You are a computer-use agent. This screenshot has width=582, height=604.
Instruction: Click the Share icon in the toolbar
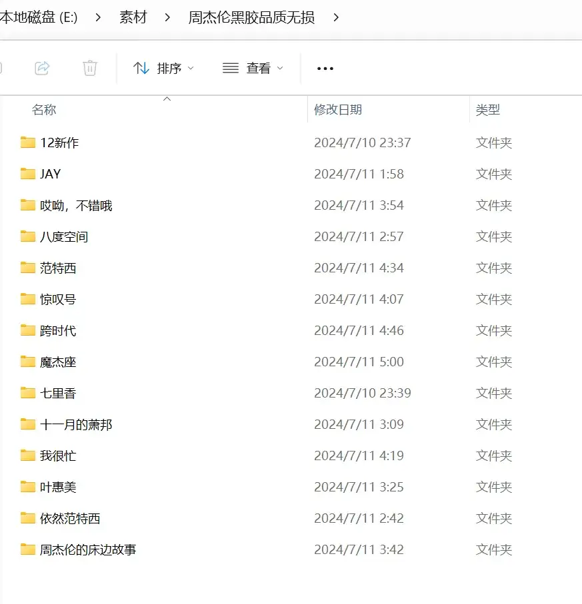41,67
